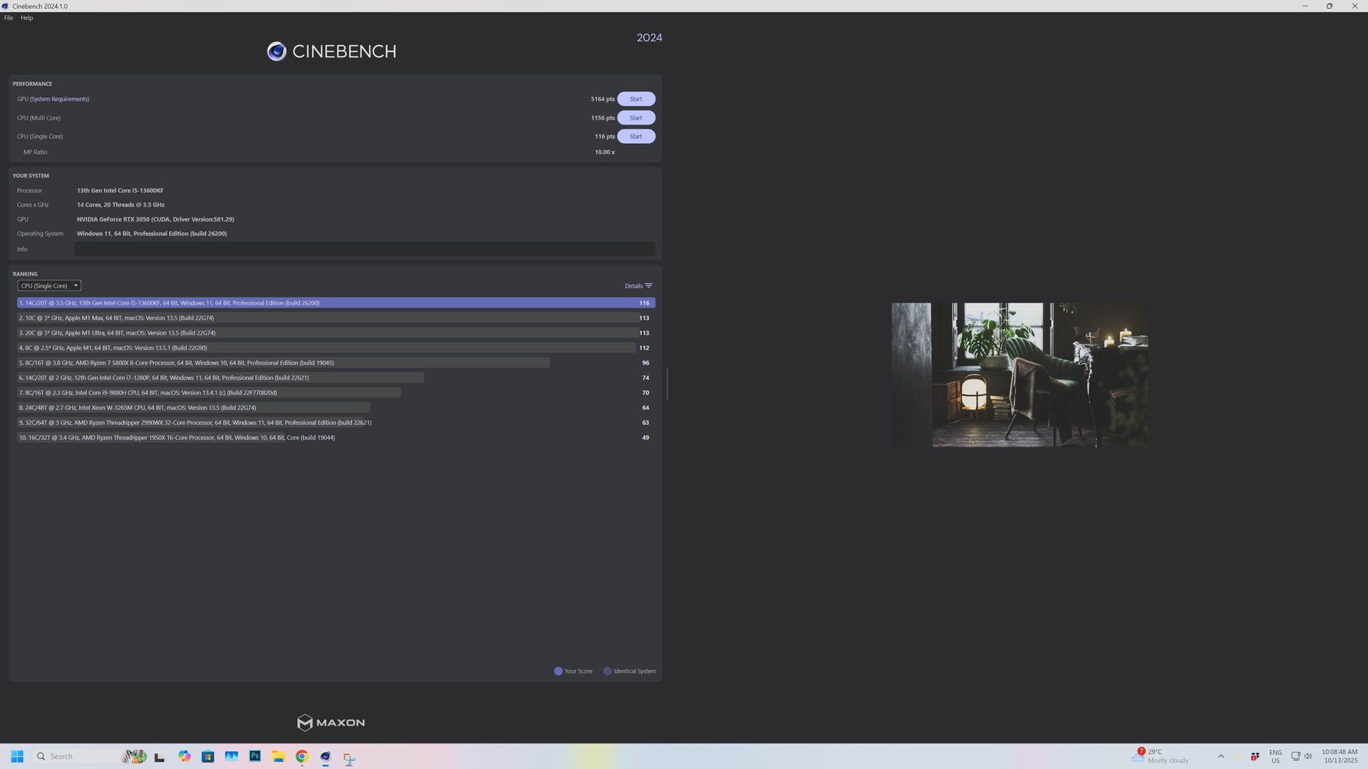Toggle the ranking Details view

pyautogui.click(x=638, y=286)
